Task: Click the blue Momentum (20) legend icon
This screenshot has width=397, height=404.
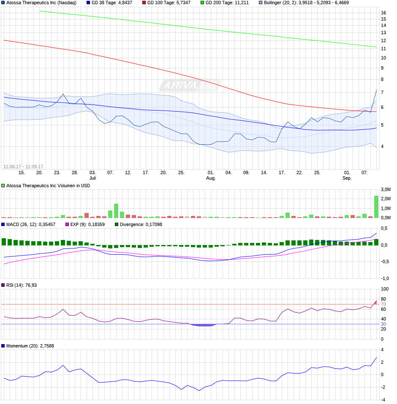Action: [x=3, y=346]
